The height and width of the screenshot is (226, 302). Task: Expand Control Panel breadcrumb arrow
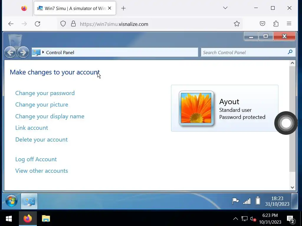pyautogui.click(x=43, y=52)
